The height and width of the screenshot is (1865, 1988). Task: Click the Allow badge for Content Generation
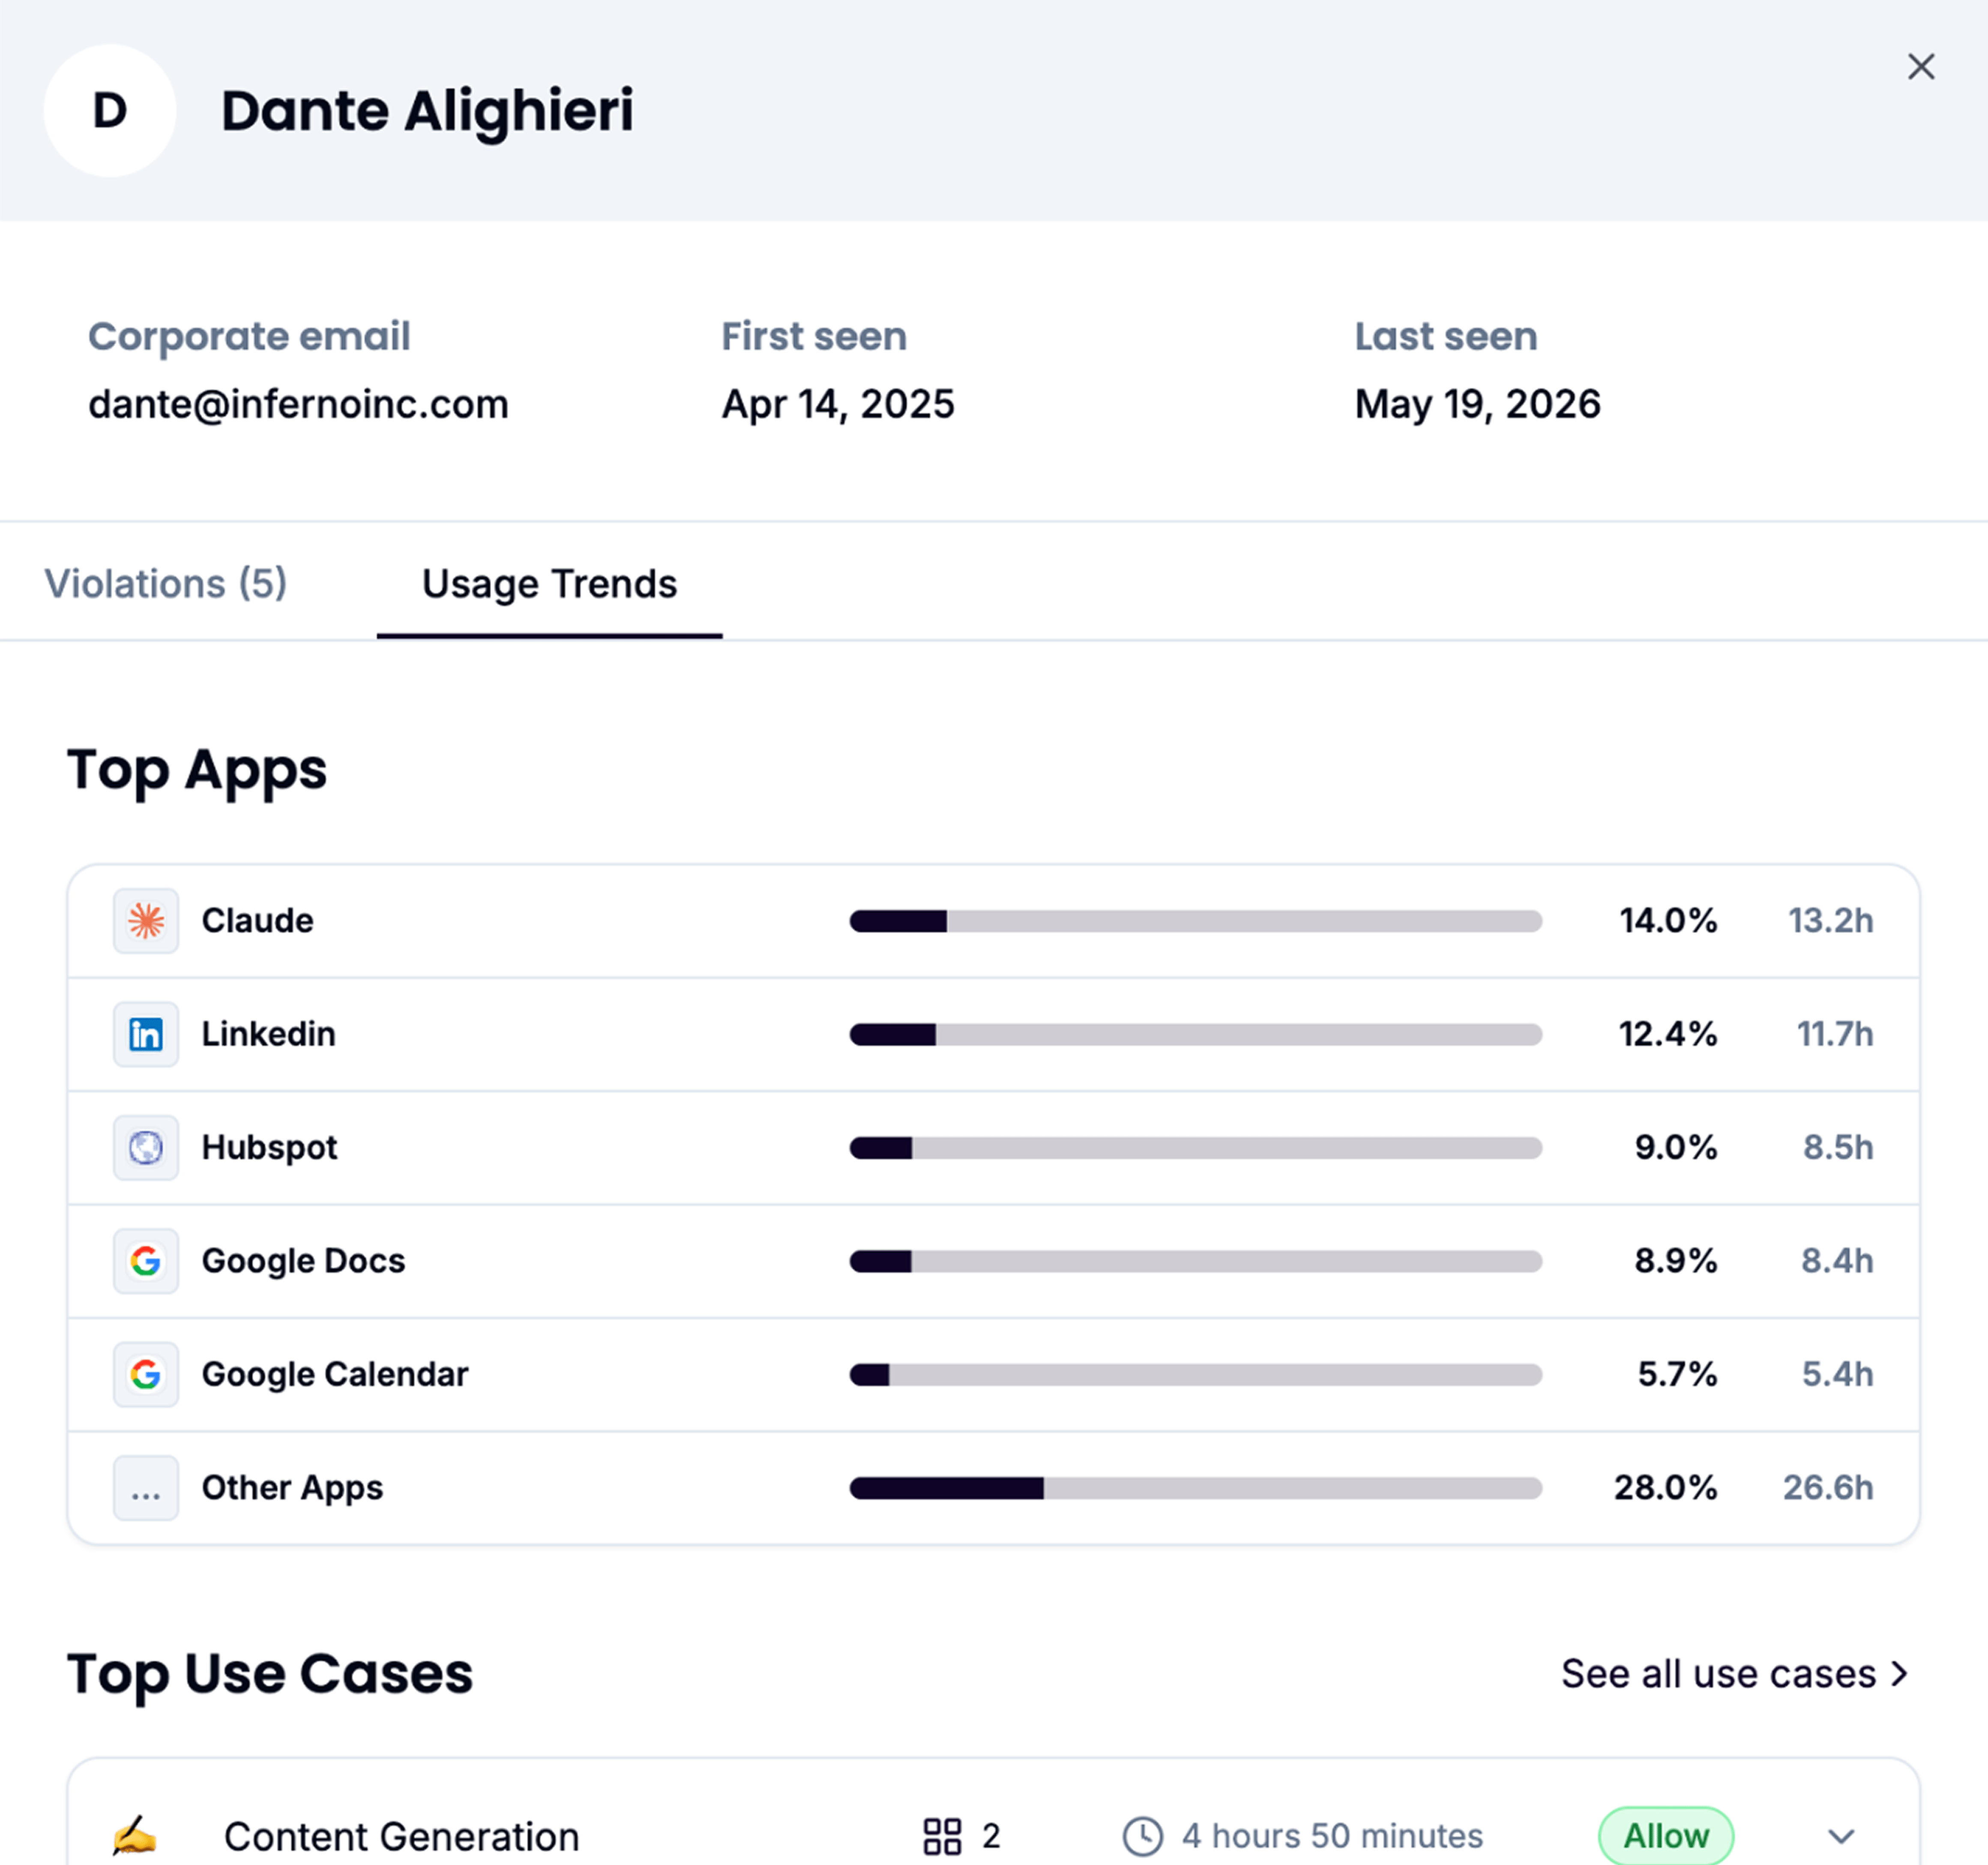click(1665, 1836)
